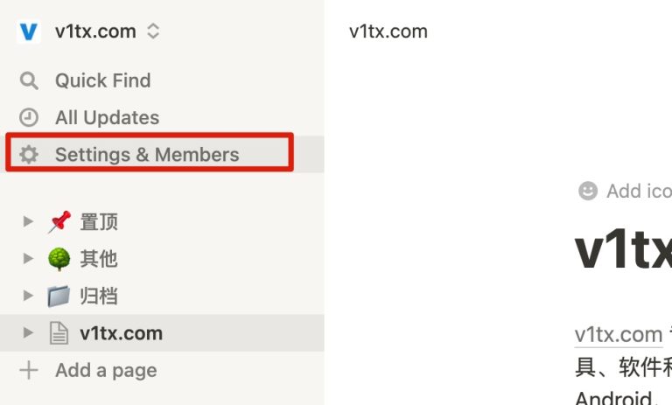Click the All Updates clock icon
Image resolution: width=672 pixels, height=405 pixels.
click(29, 117)
